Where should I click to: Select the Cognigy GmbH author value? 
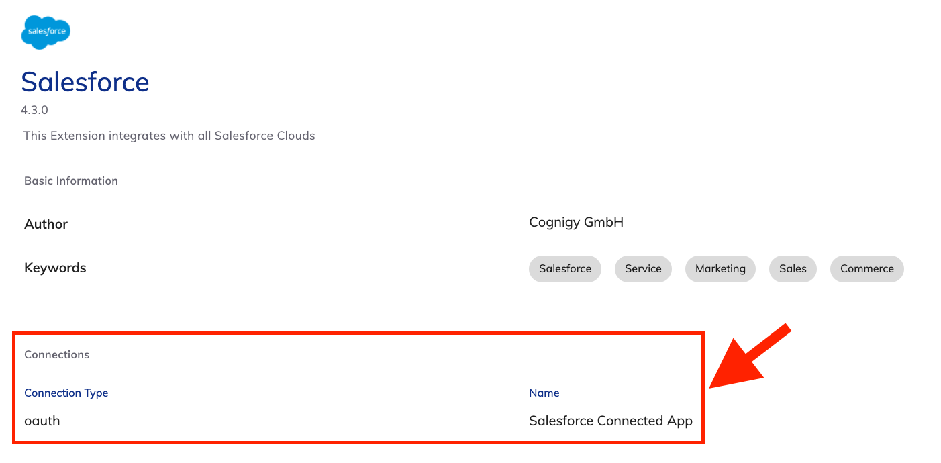coord(577,222)
